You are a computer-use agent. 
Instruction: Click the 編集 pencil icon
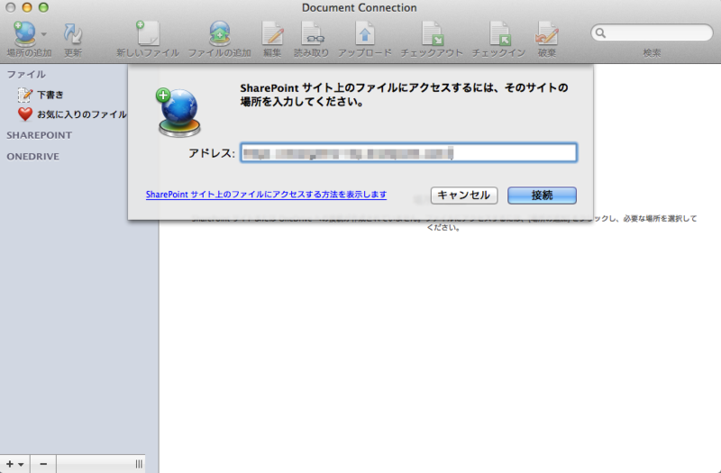tap(273, 33)
